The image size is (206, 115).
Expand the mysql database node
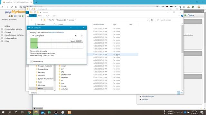point(2,32)
